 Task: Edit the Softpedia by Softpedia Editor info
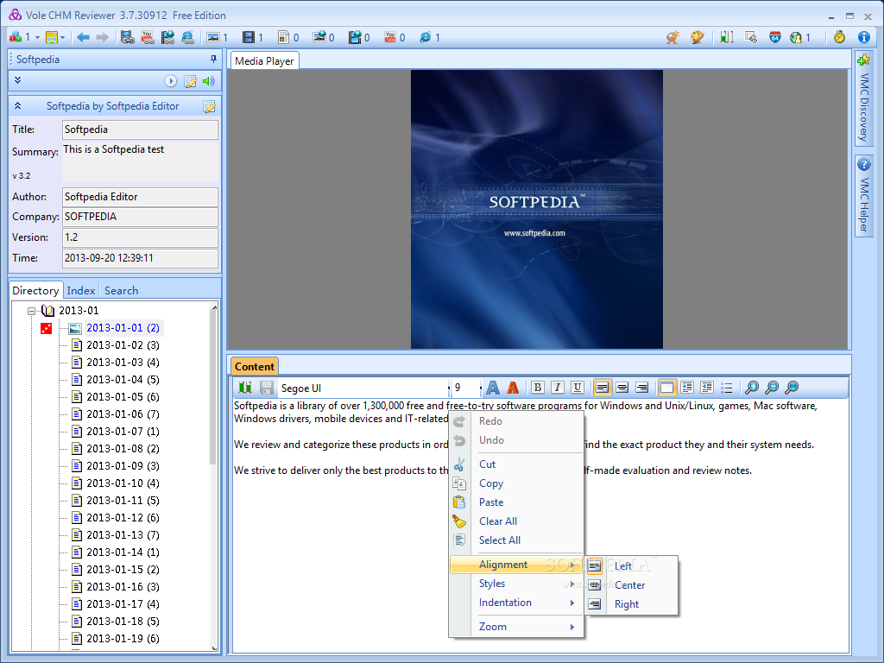click(x=209, y=106)
